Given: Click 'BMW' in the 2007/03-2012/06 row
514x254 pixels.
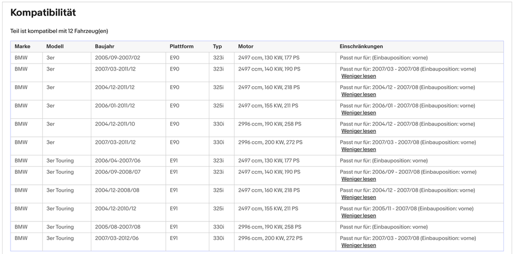Looking at the screenshot, I should pos(21,238).
